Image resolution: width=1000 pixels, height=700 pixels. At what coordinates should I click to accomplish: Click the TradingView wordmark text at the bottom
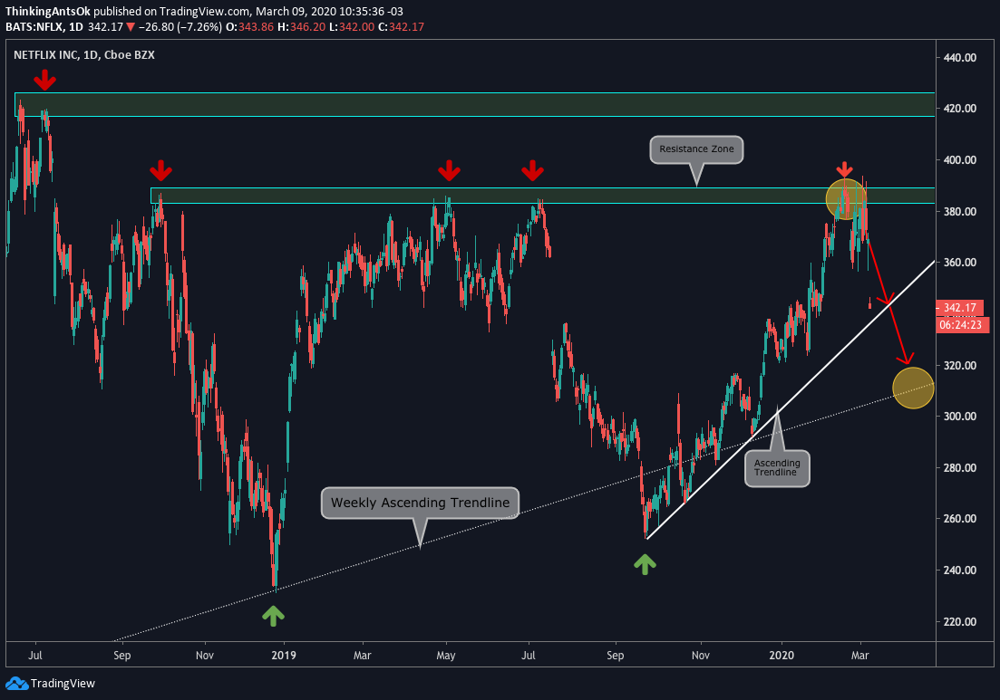pyautogui.click(x=63, y=684)
